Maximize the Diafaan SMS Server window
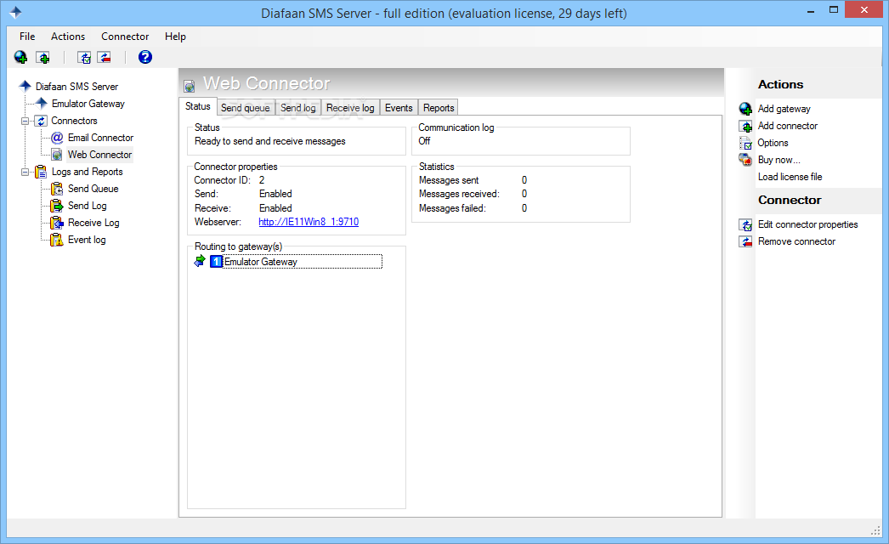 click(x=834, y=10)
